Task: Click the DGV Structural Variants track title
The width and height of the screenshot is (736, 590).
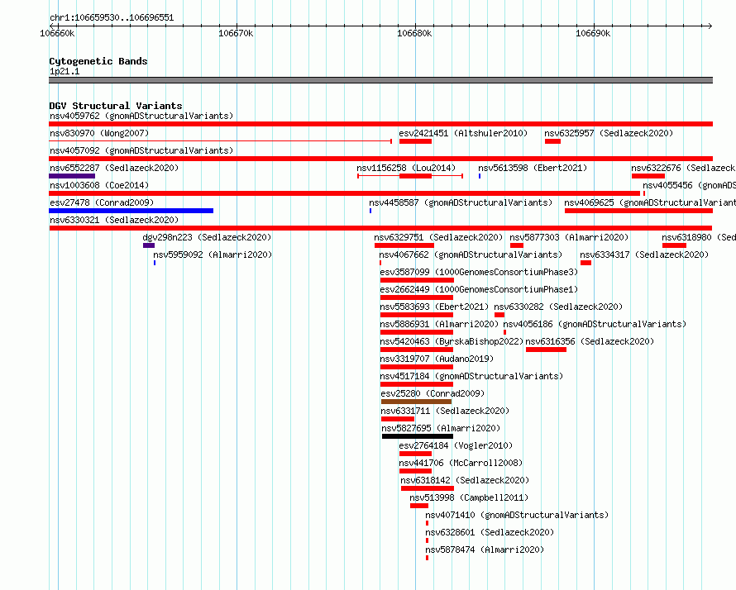Action: click(116, 106)
